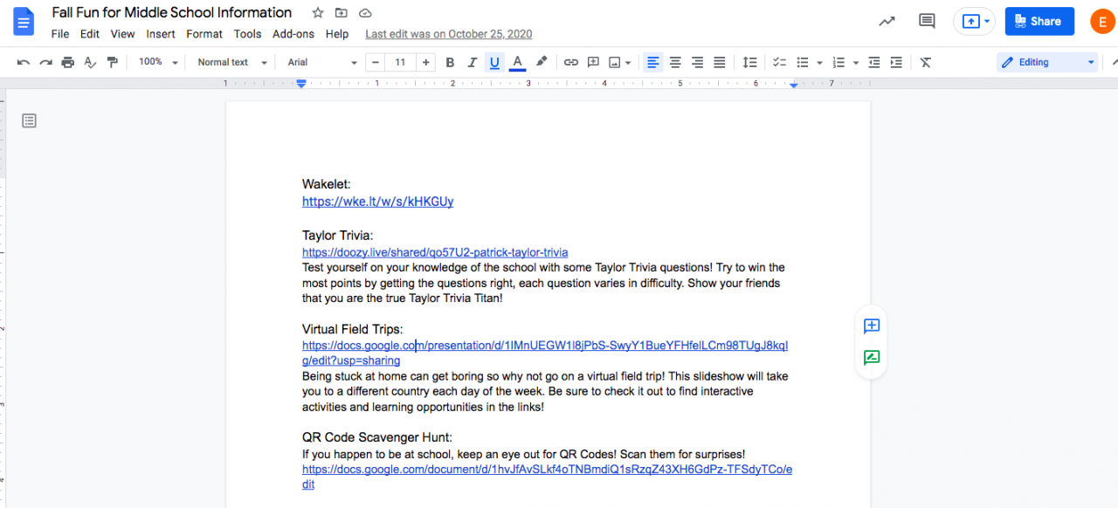Open the text color picker

[517, 62]
